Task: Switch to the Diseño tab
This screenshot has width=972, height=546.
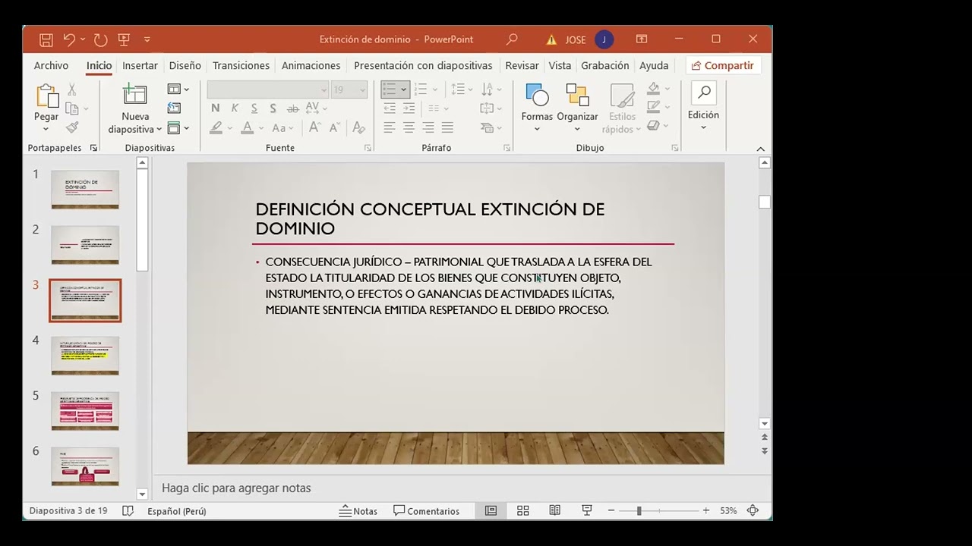Action: tap(185, 65)
